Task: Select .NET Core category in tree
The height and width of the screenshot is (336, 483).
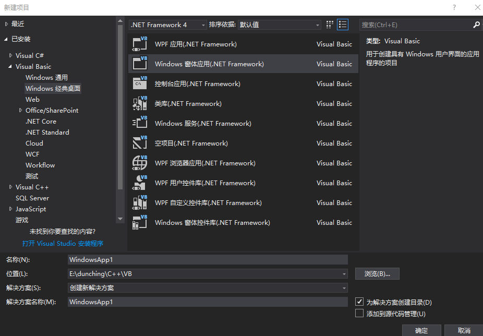Action: coord(41,122)
